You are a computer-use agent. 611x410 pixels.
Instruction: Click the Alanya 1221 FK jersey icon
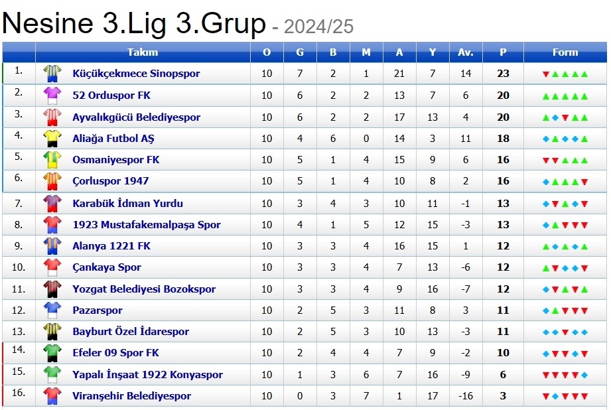point(52,246)
